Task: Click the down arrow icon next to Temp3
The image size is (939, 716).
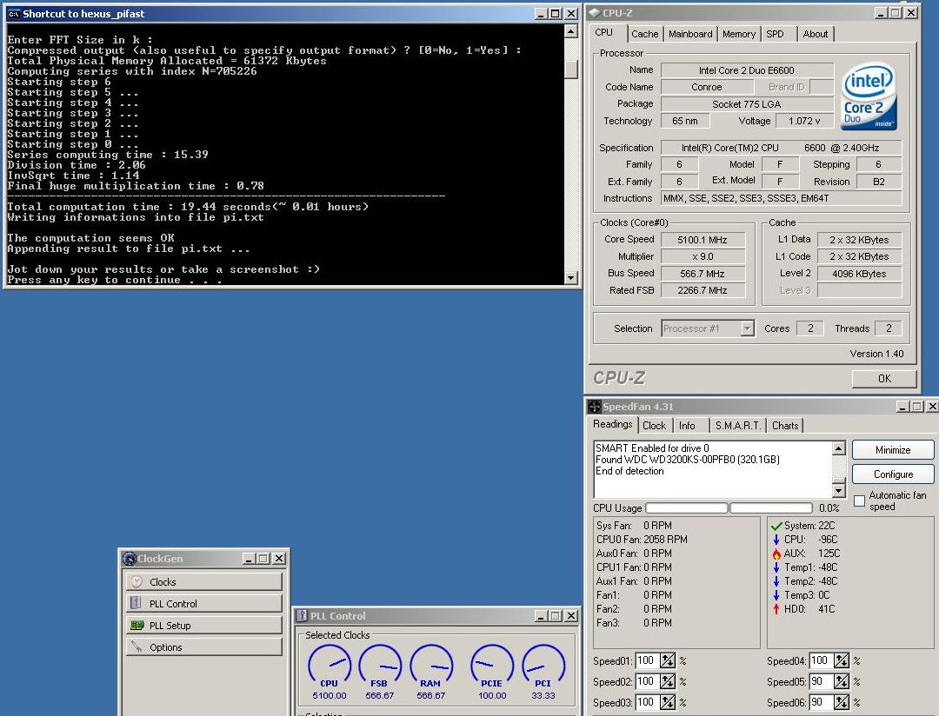Action: pyautogui.click(x=776, y=595)
